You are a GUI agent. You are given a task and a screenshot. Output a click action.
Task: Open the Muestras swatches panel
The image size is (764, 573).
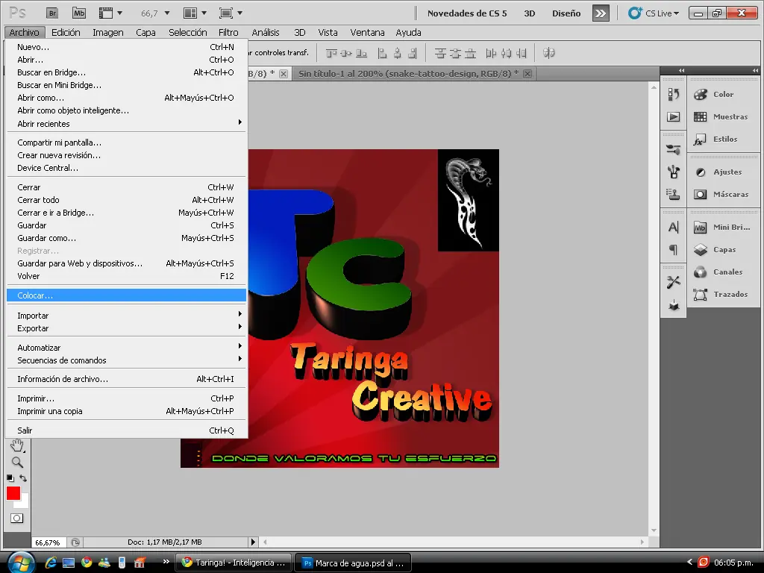point(724,117)
